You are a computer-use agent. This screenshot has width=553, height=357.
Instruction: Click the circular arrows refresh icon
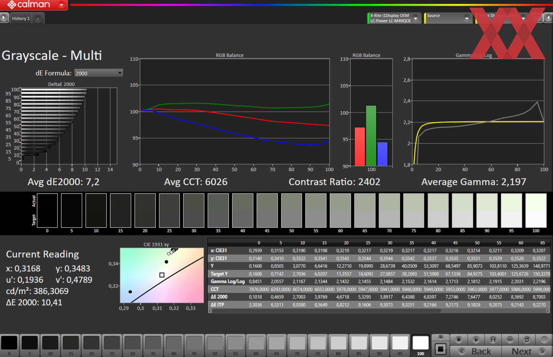tap(527, 340)
